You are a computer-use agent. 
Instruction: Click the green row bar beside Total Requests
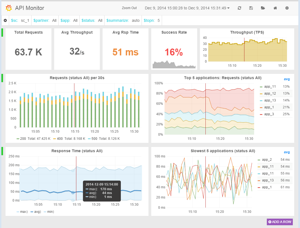[x=2, y=33]
